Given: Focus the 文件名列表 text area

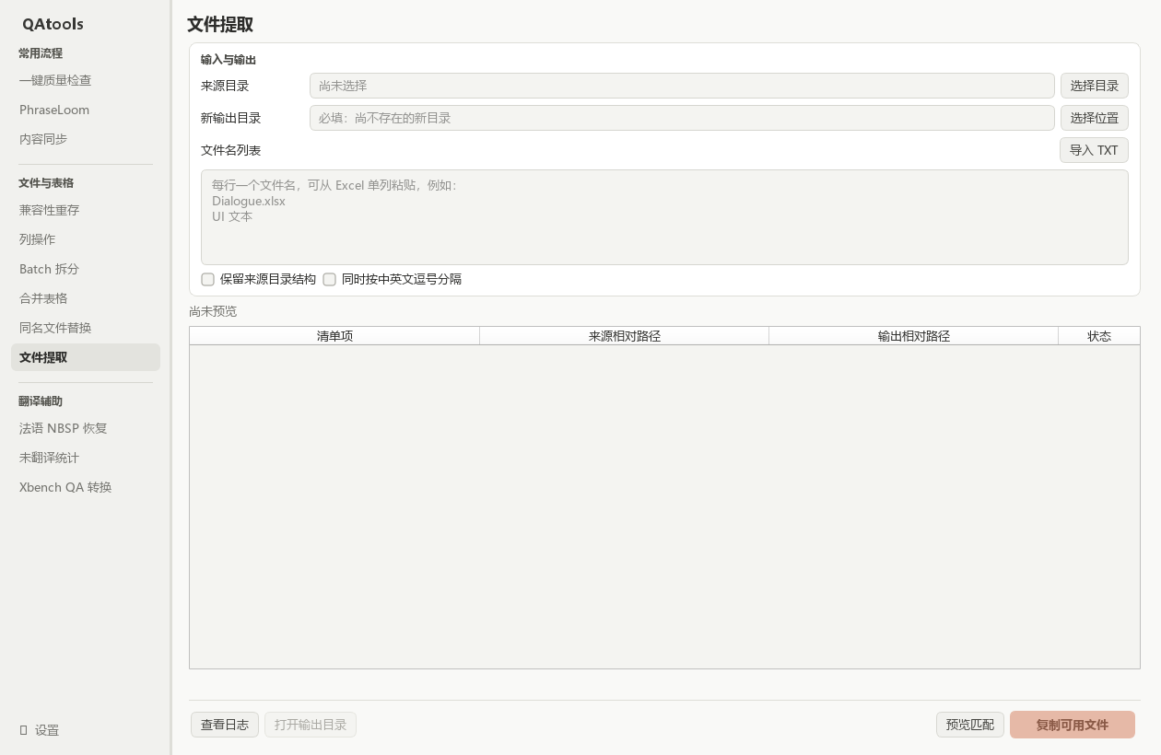Looking at the screenshot, I should (664, 217).
